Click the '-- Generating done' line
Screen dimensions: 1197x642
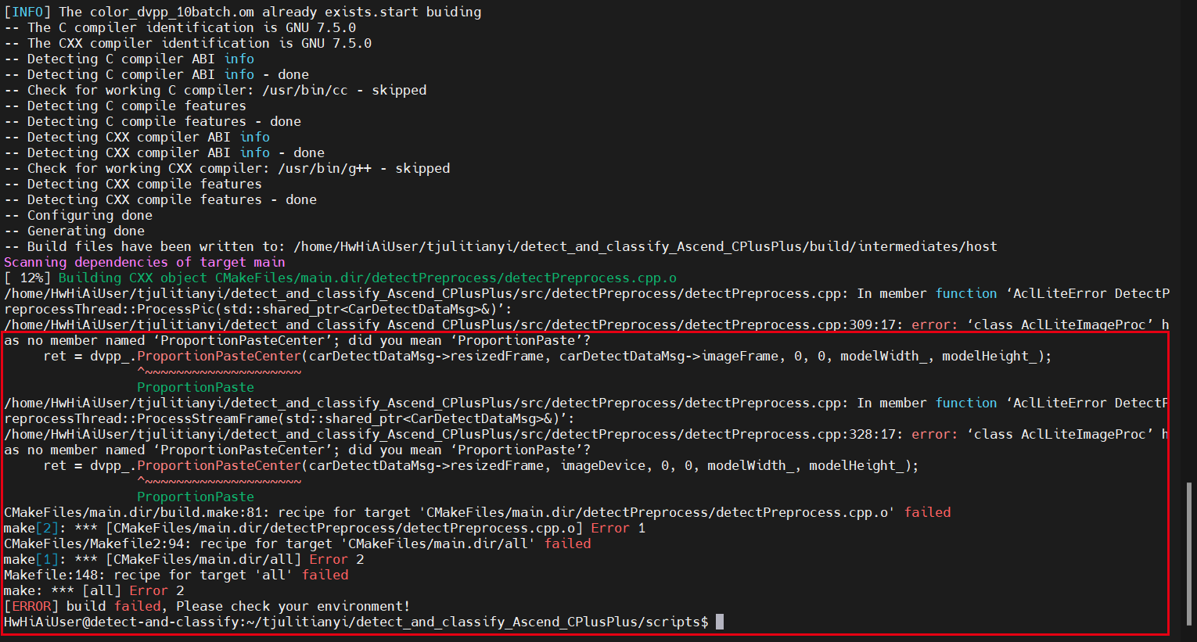[74, 231]
